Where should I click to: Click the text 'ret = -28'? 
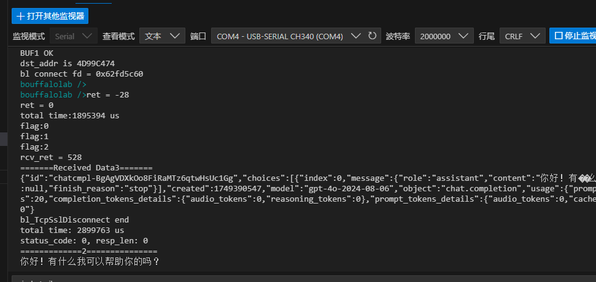[108, 95]
